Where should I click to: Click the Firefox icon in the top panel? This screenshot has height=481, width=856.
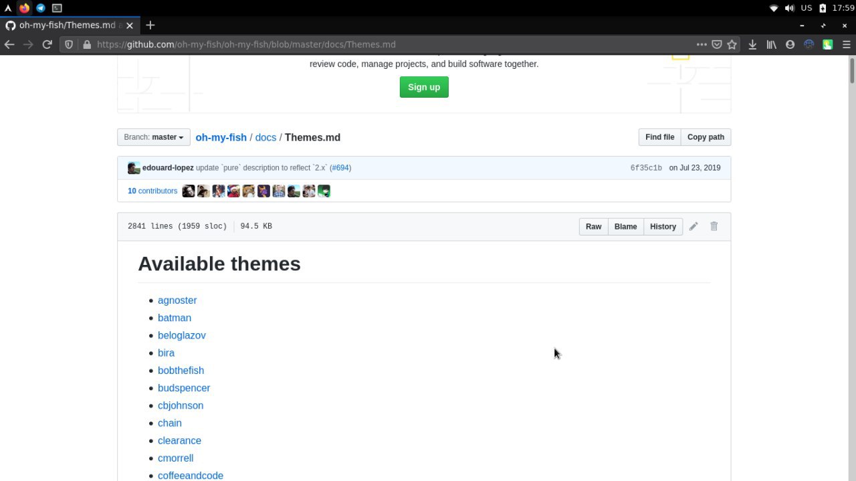click(x=24, y=8)
